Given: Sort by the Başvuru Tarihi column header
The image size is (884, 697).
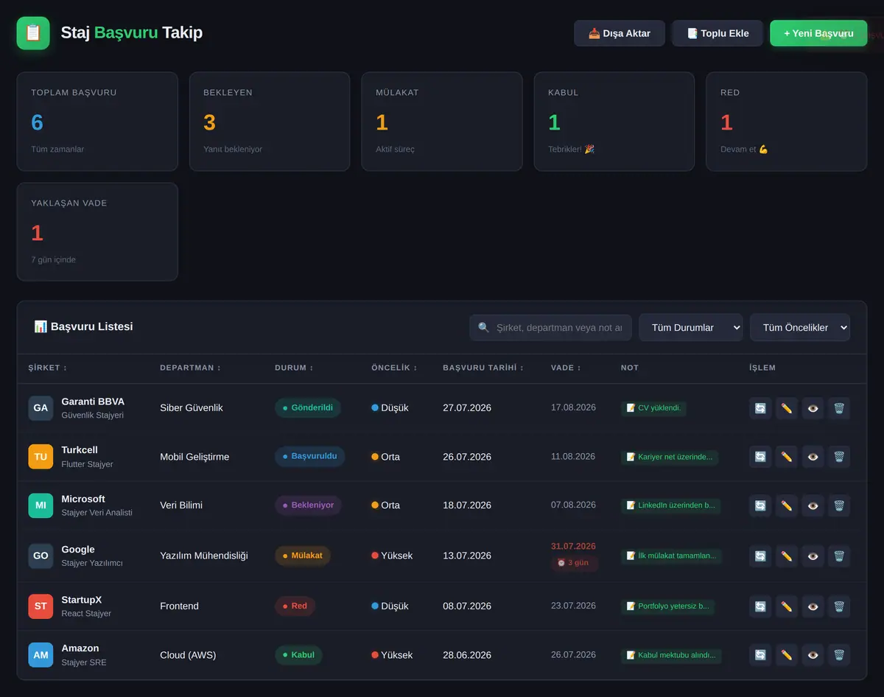Looking at the screenshot, I should coord(483,368).
